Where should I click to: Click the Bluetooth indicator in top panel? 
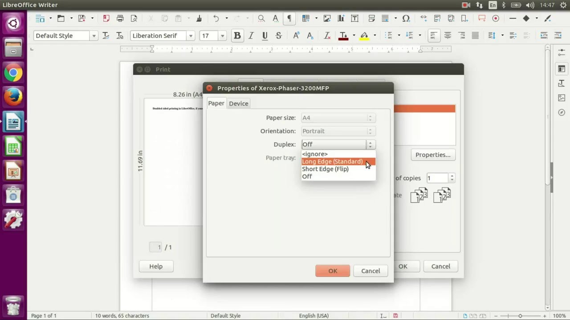point(504,5)
